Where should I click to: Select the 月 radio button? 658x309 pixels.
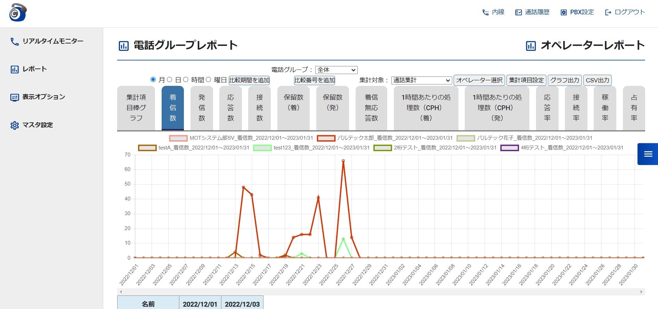pos(153,80)
